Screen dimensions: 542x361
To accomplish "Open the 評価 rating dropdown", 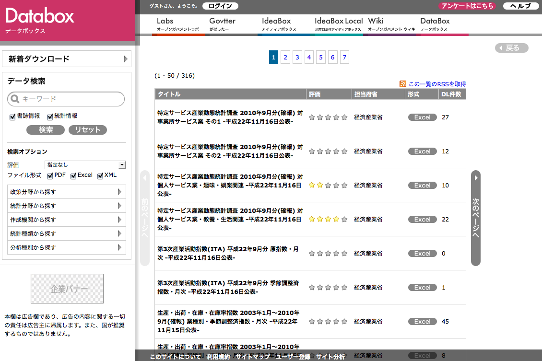I will (x=85, y=165).
